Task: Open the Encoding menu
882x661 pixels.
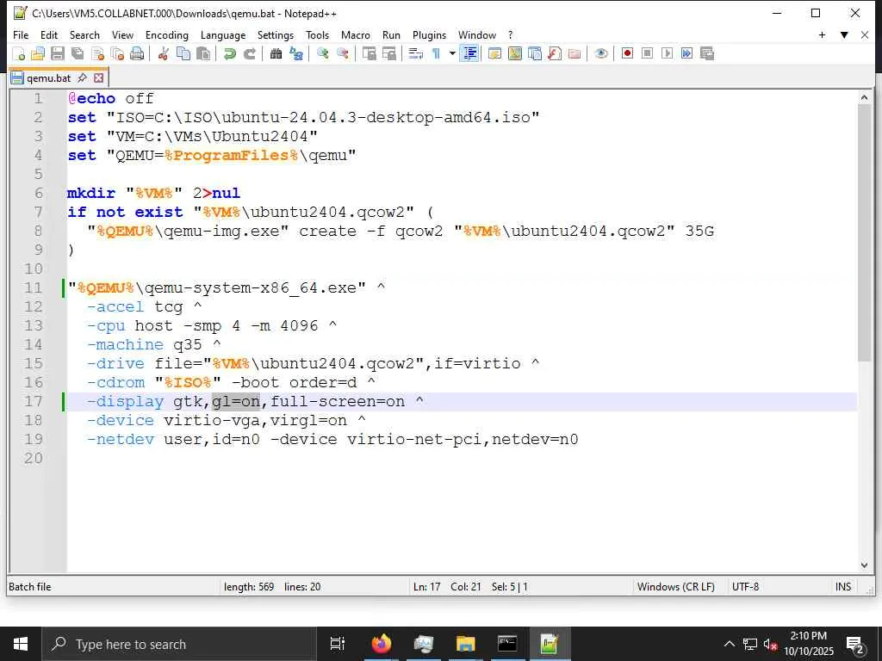Action: click(166, 34)
